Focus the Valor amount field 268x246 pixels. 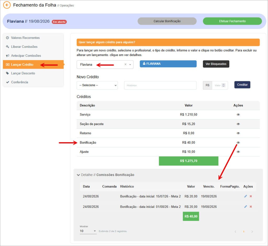(217, 85)
